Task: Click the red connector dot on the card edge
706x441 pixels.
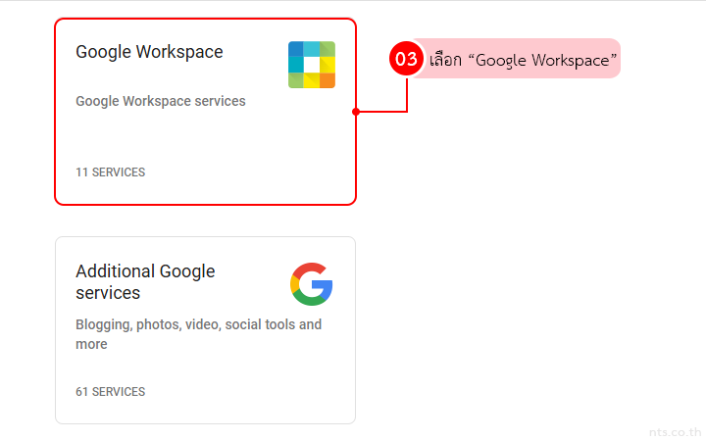Action: (x=356, y=112)
